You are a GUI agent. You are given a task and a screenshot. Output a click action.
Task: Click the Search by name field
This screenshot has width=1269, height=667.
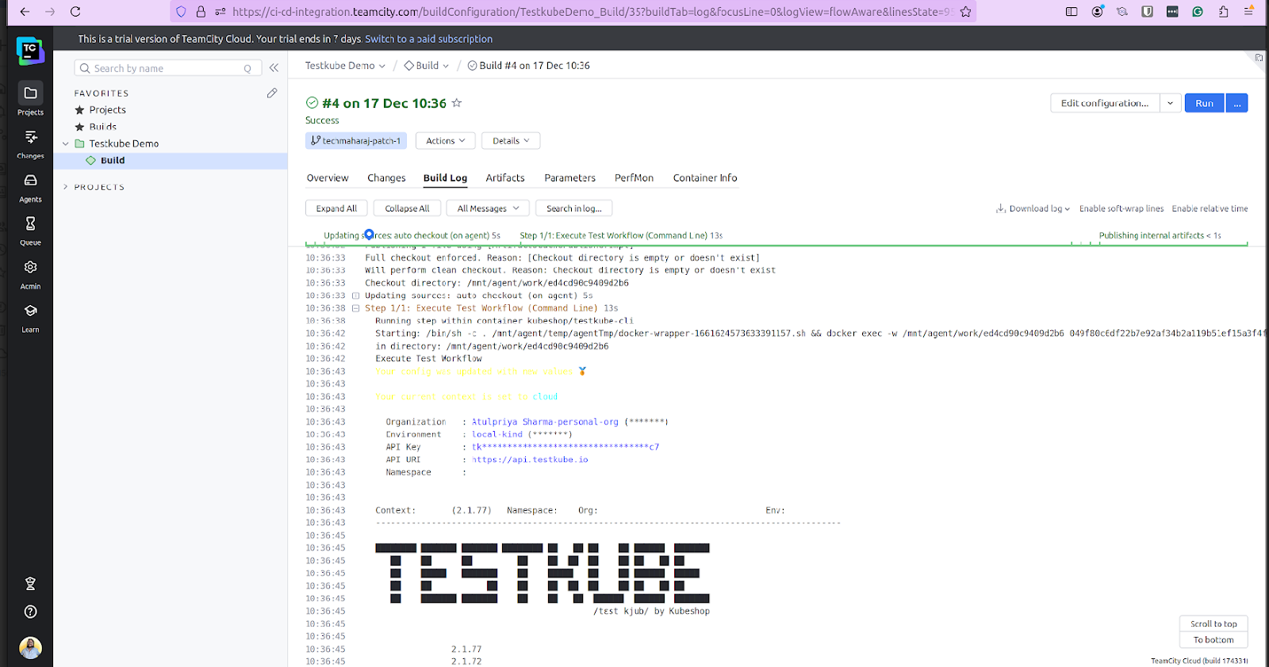click(168, 68)
